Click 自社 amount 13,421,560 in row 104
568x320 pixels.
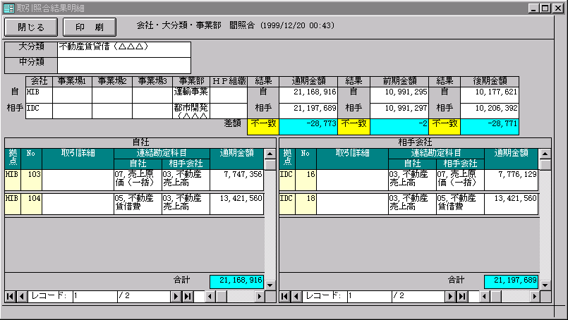point(236,204)
